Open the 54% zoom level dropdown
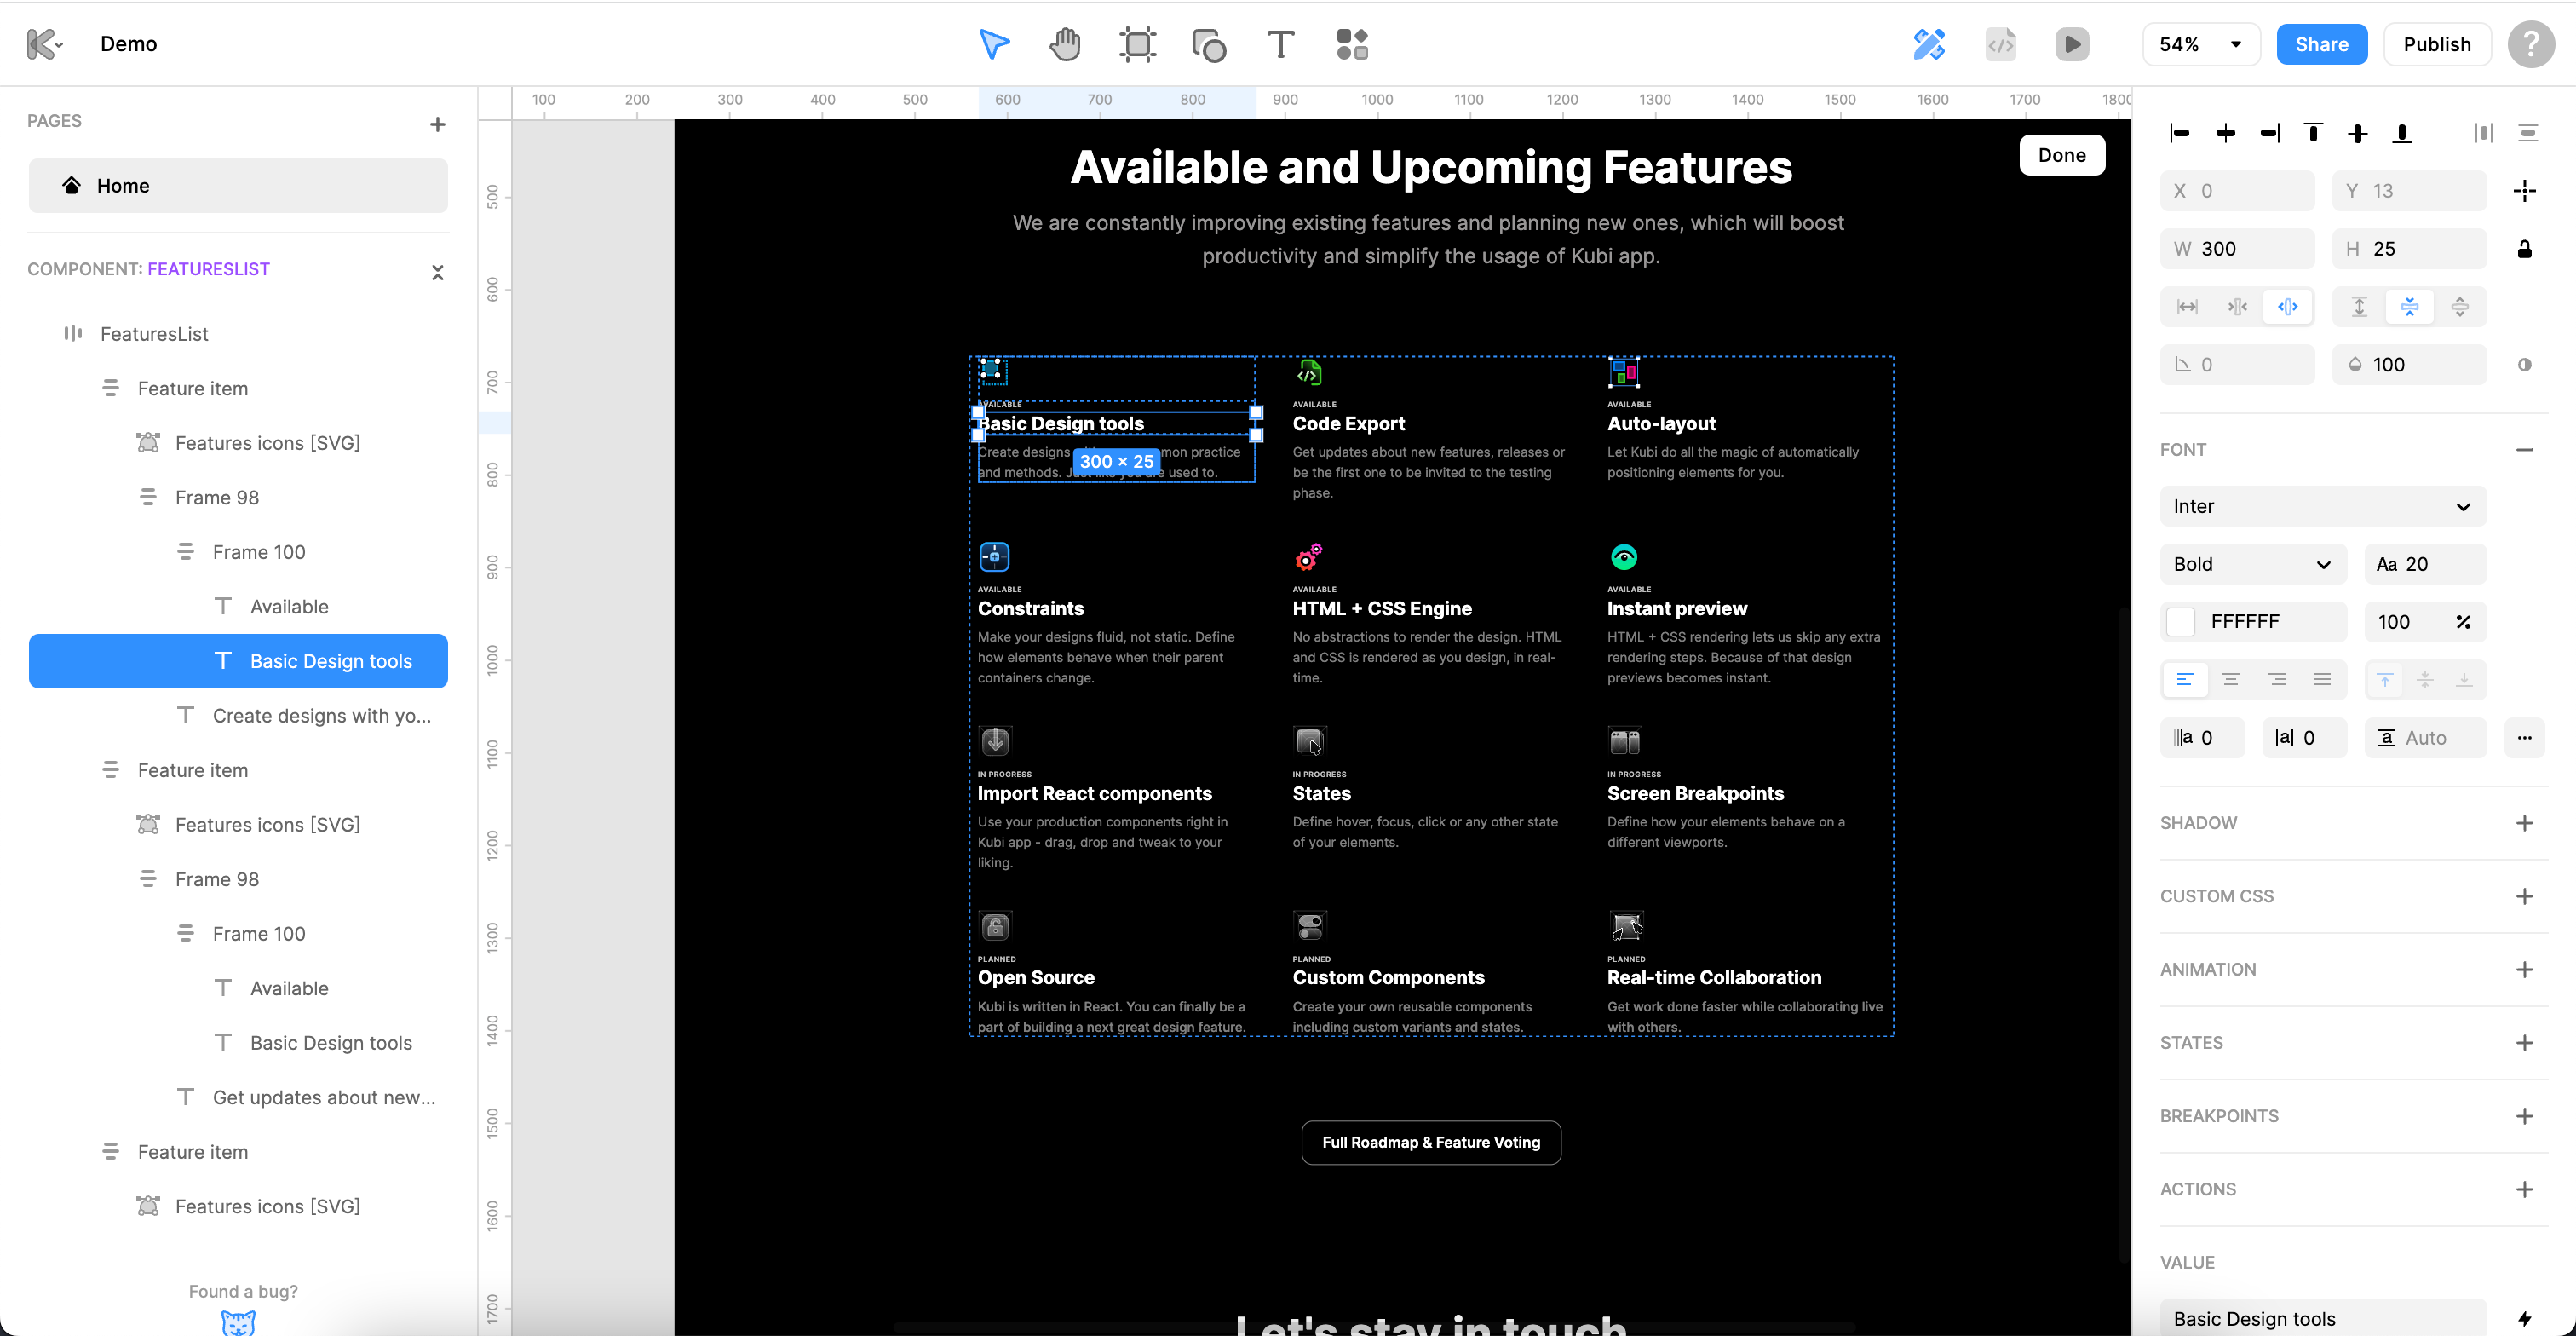This screenshot has height=1336, width=2576. (2200, 44)
